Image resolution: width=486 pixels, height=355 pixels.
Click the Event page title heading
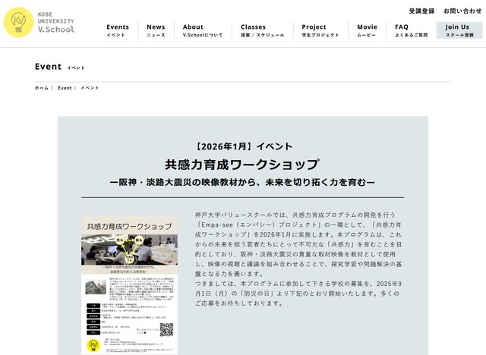[49, 67]
